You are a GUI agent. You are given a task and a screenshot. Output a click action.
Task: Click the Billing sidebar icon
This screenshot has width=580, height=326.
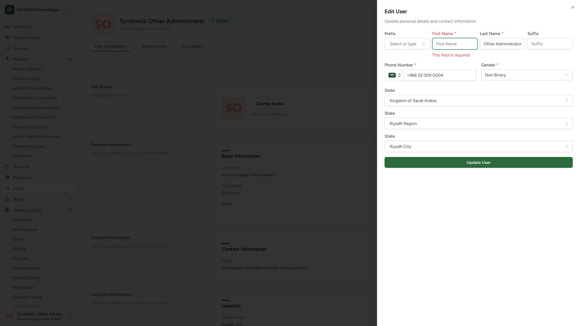(x=7, y=199)
